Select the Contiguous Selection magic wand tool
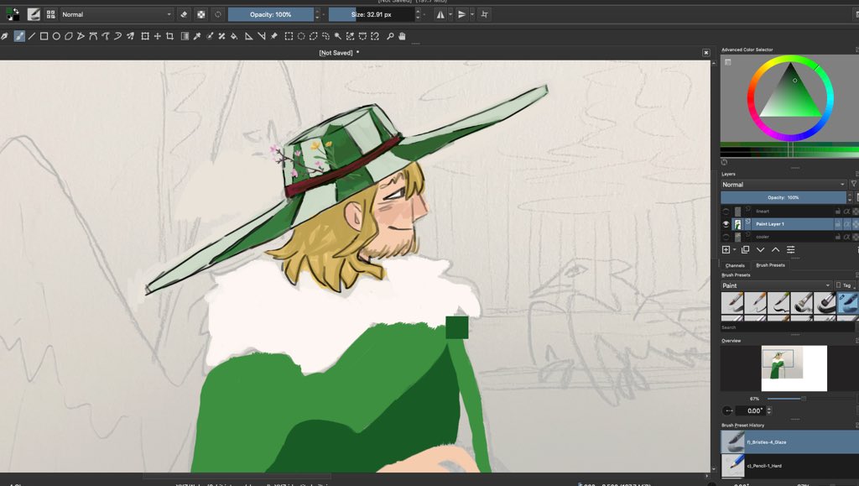 [338, 36]
